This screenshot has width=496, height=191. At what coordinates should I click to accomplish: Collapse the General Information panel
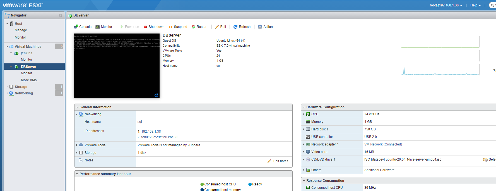pos(77,107)
